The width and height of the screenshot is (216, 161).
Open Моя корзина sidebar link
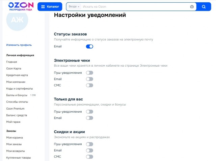[15, 138]
